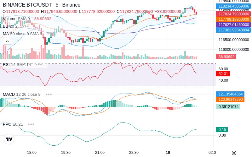Open more options for MACD indicator
The image size is (252, 157).
point(49,95)
